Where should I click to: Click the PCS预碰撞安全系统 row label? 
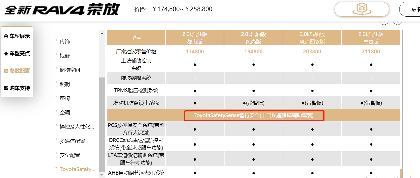pyautogui.click(x=136, y=129)
